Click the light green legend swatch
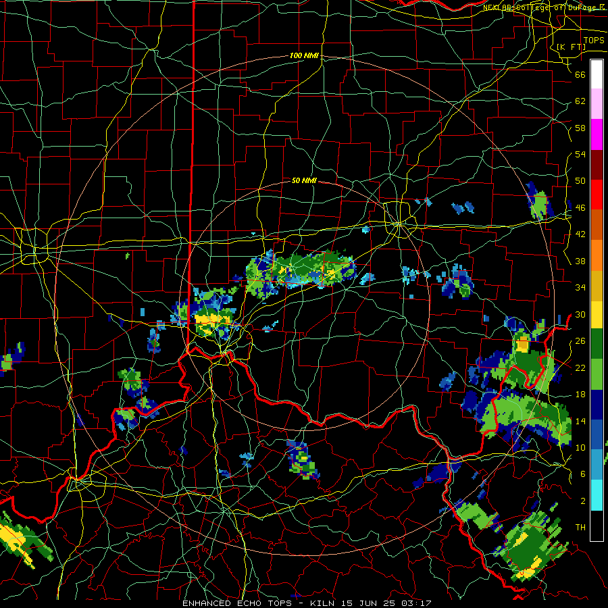The image size is (608, 608). [597, 374]
